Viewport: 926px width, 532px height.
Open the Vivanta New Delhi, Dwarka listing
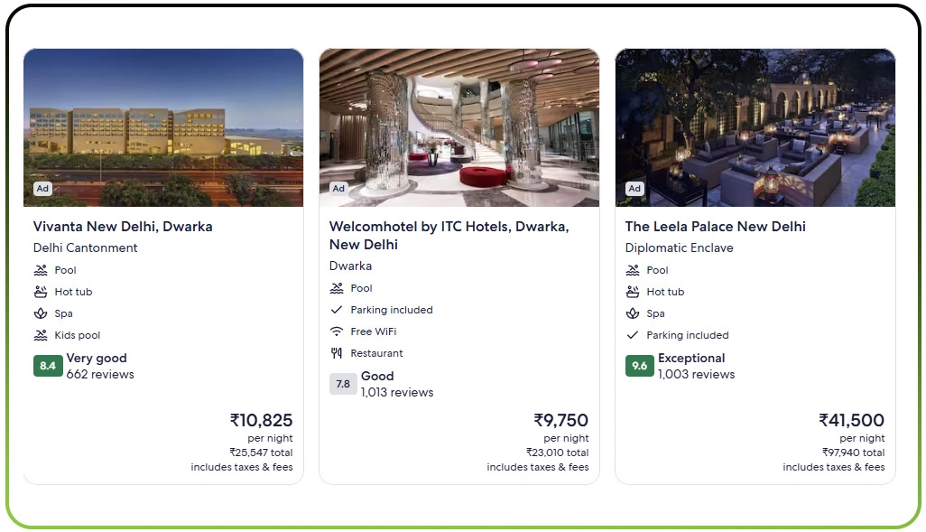tap(123, 227)
